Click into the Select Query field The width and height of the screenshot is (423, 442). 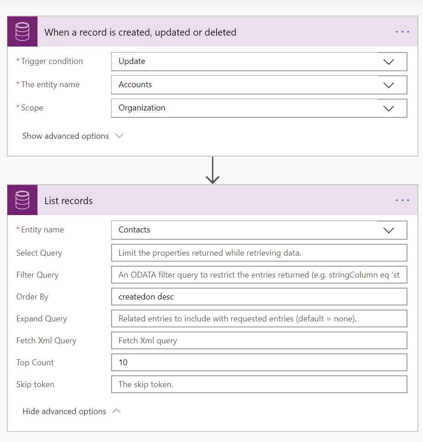pos(259,253)
